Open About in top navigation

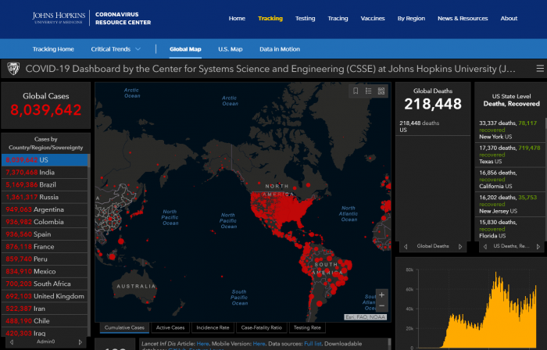click(509, 19)
